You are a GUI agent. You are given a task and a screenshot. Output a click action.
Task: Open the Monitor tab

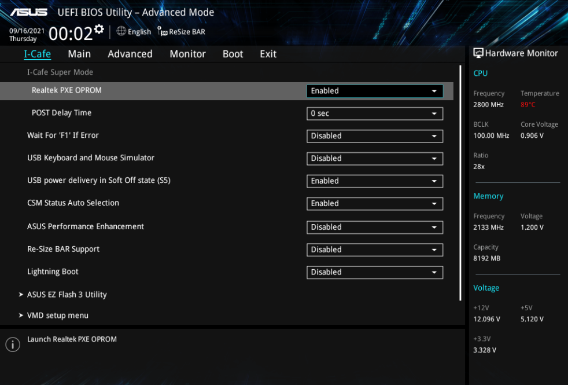pos(187,54)
